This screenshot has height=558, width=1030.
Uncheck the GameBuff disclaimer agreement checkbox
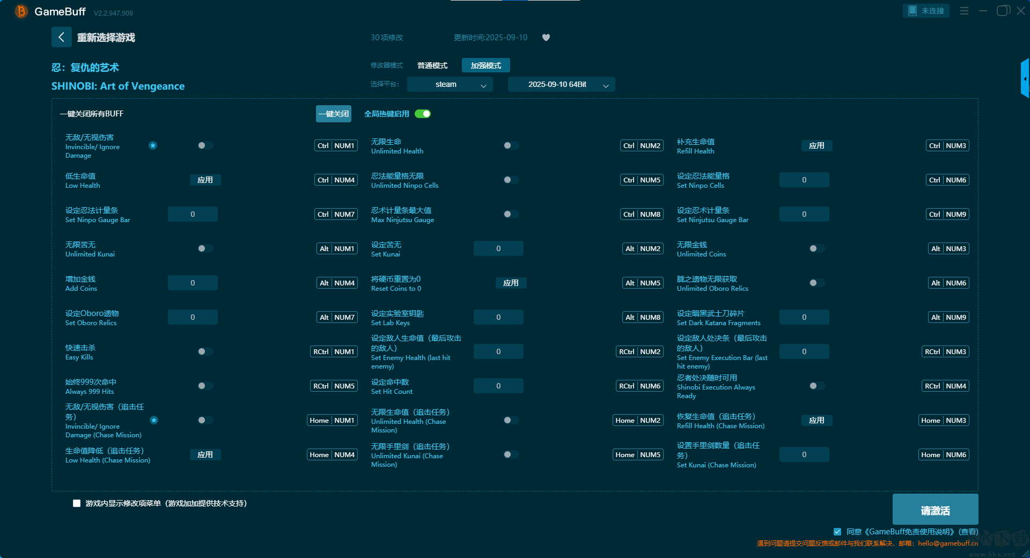(x=837, y=532)
